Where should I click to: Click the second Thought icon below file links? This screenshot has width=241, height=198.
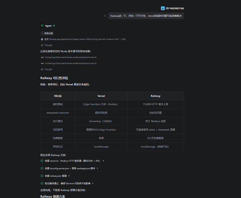[x=42, y=69]
